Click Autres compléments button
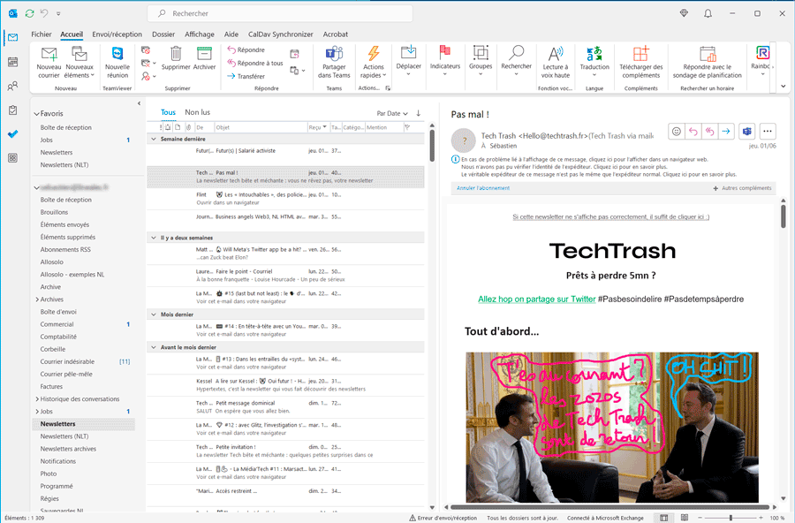The height and width of the screenshot is (523, 795). [x=742, y=187]
